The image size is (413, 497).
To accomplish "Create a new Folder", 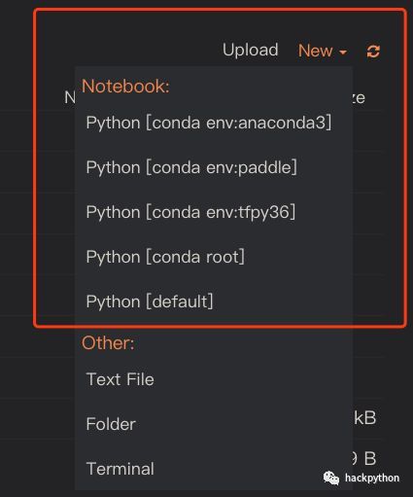I will point(111,424).
